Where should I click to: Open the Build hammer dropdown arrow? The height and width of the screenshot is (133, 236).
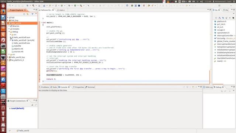click(x=36, y=6)
